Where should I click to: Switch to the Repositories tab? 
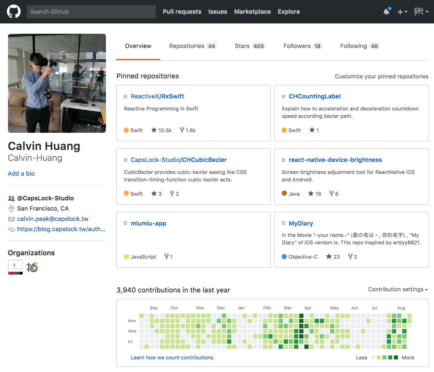coord(193,46)
